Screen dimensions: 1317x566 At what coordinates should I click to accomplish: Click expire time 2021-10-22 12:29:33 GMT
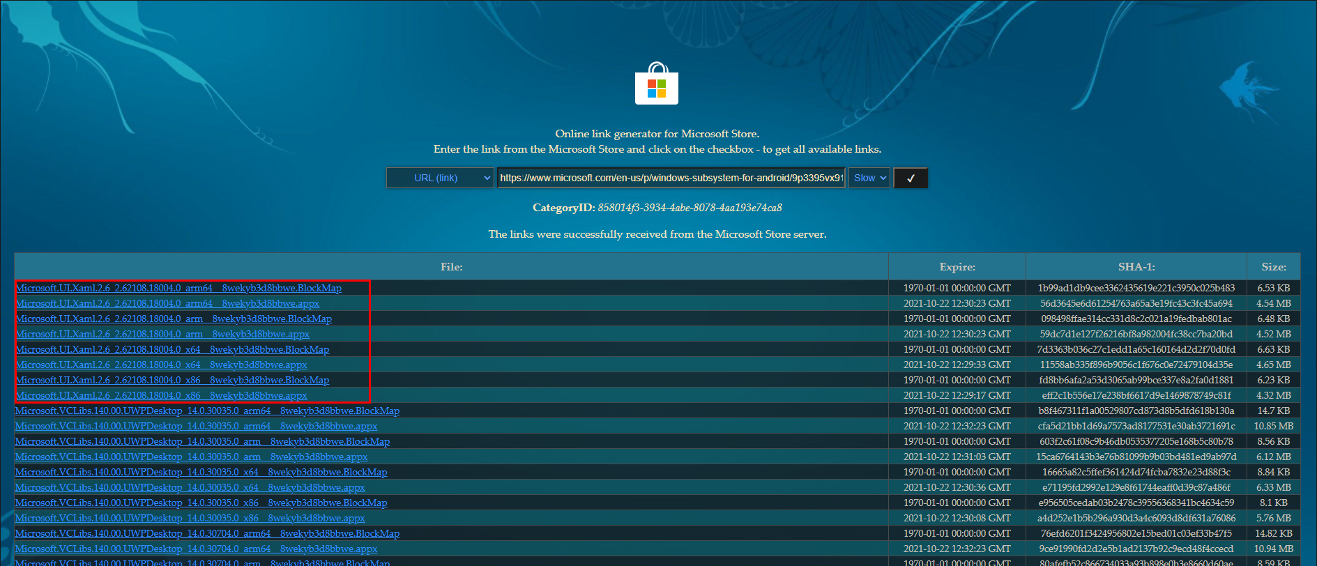pos(957,365)
